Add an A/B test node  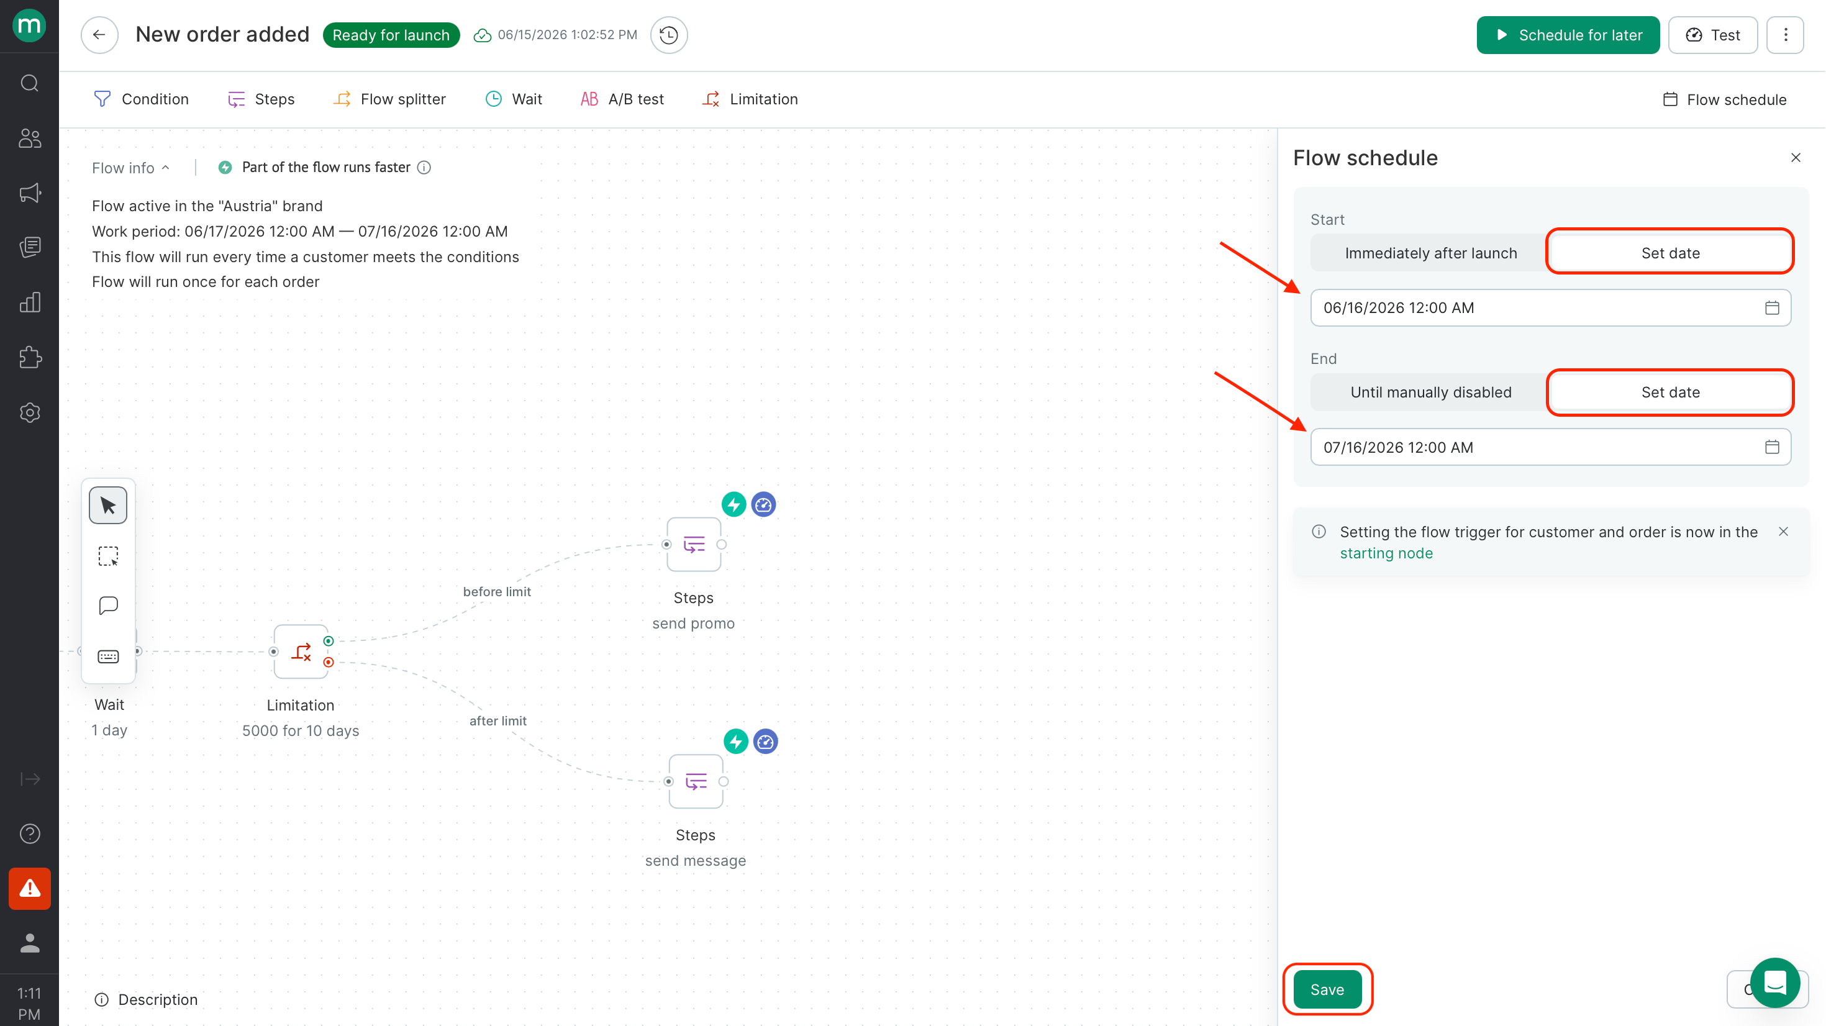(x=622, y=99)
